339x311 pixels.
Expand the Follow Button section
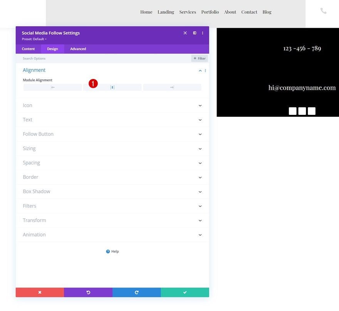(x=112, y=134)
